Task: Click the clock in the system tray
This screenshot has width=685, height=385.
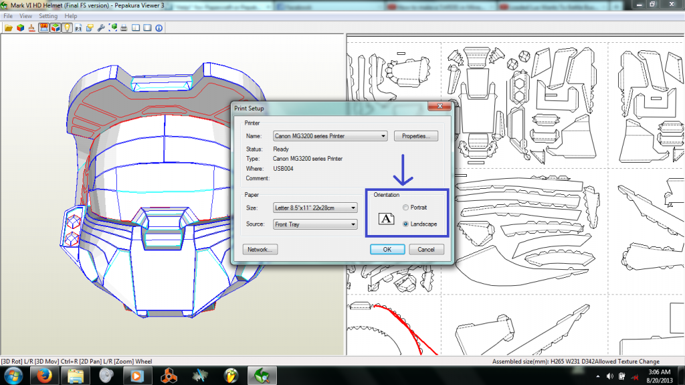Action: point(660,376)
